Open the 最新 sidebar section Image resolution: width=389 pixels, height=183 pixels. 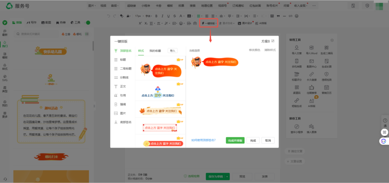[x=5, y=33]
